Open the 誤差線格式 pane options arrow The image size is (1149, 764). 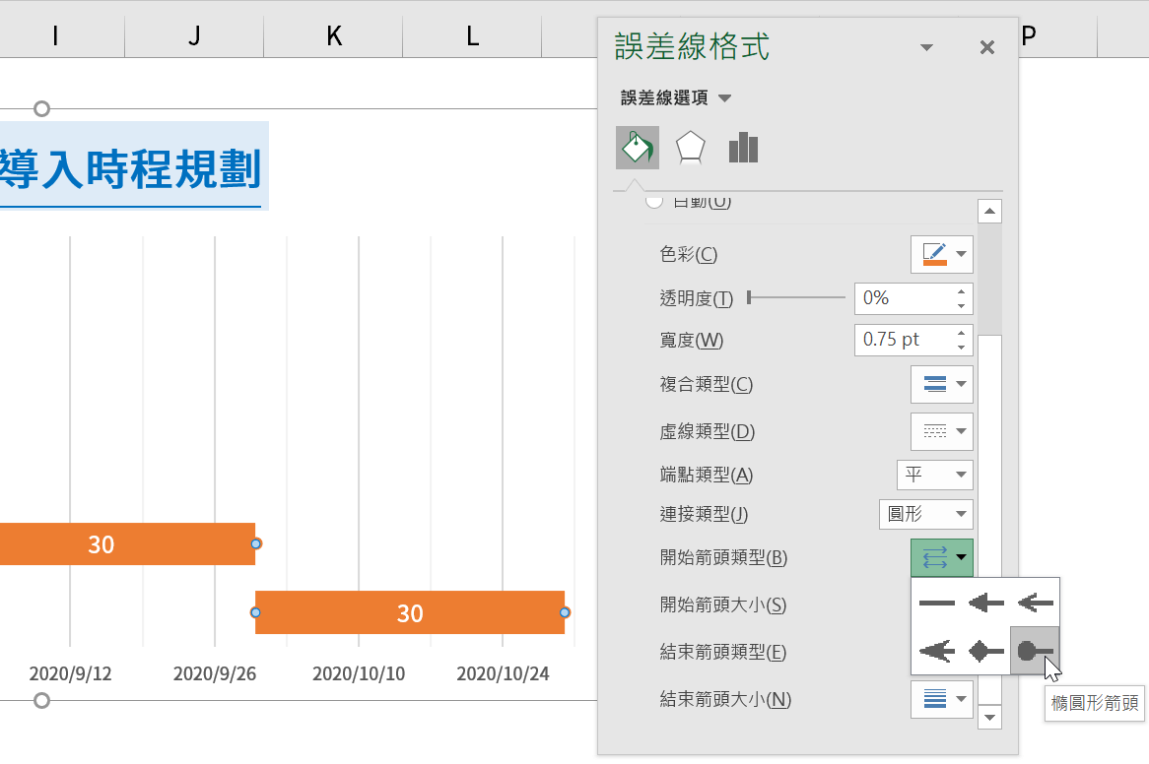point(927,47)
